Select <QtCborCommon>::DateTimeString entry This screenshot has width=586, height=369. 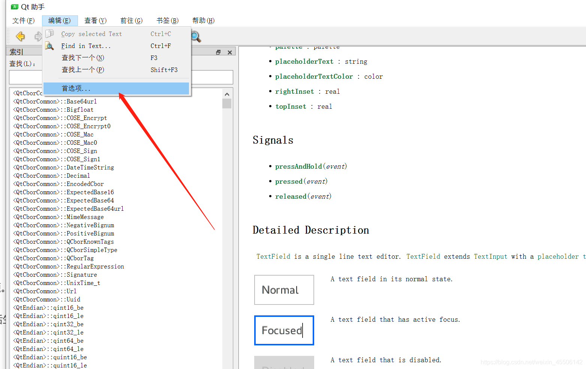[63, 167]
